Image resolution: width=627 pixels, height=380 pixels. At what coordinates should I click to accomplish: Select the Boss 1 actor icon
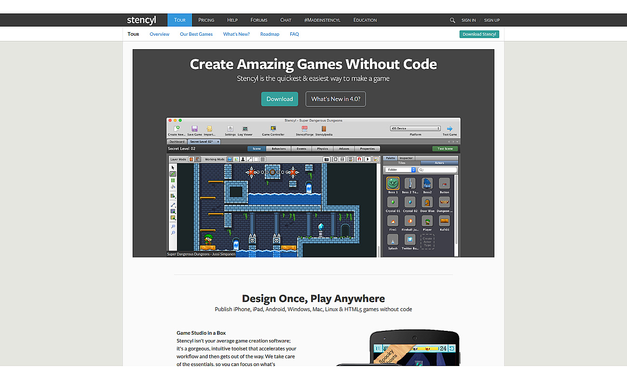393,183
